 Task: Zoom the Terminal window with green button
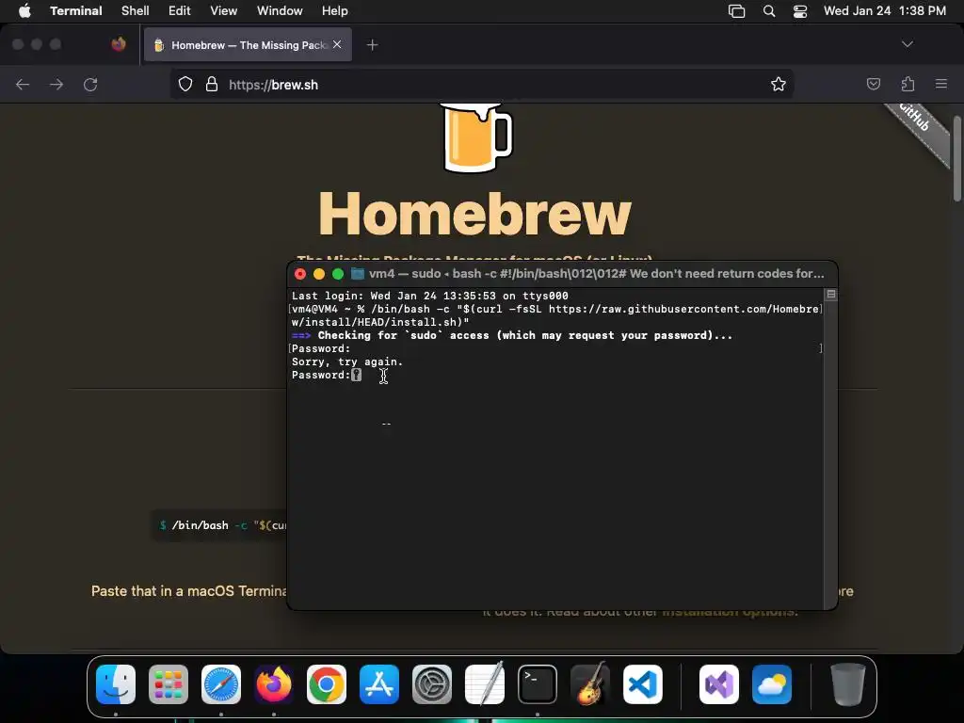[338, 274]
